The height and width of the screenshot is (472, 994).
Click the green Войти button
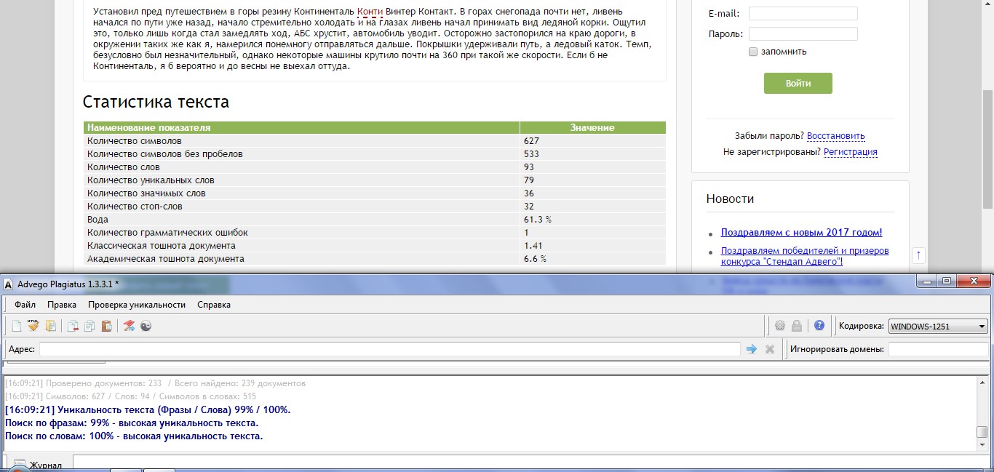point(798,83)
